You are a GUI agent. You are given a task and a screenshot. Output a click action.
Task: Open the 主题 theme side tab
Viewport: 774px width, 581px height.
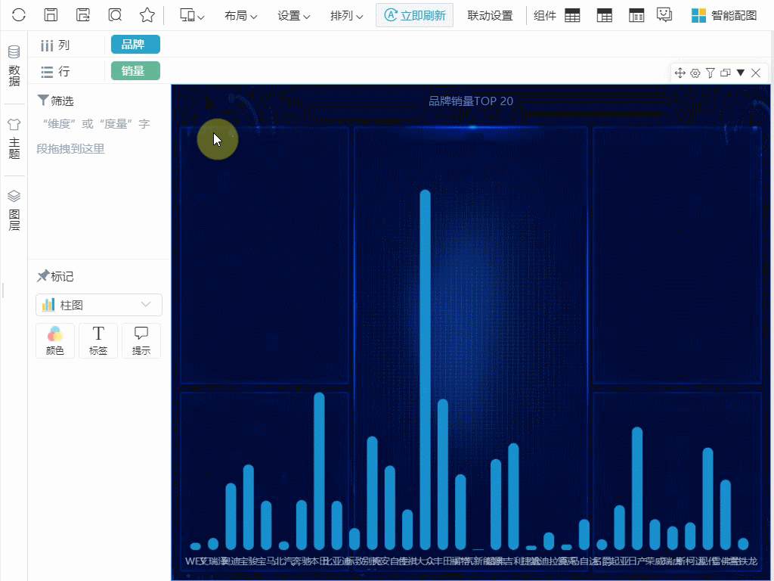tap(14, 139)
